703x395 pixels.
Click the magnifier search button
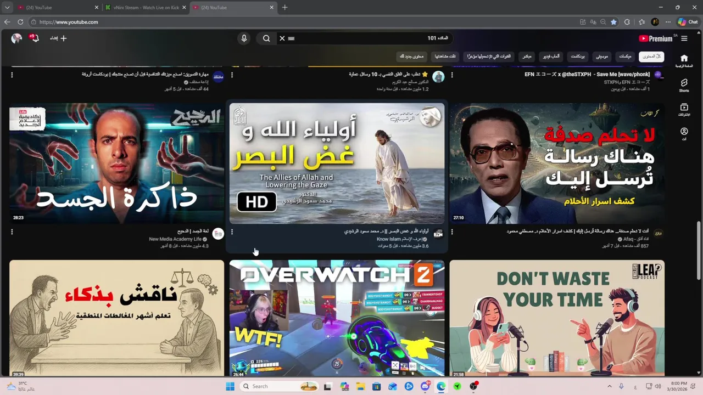tap(266, 38)
